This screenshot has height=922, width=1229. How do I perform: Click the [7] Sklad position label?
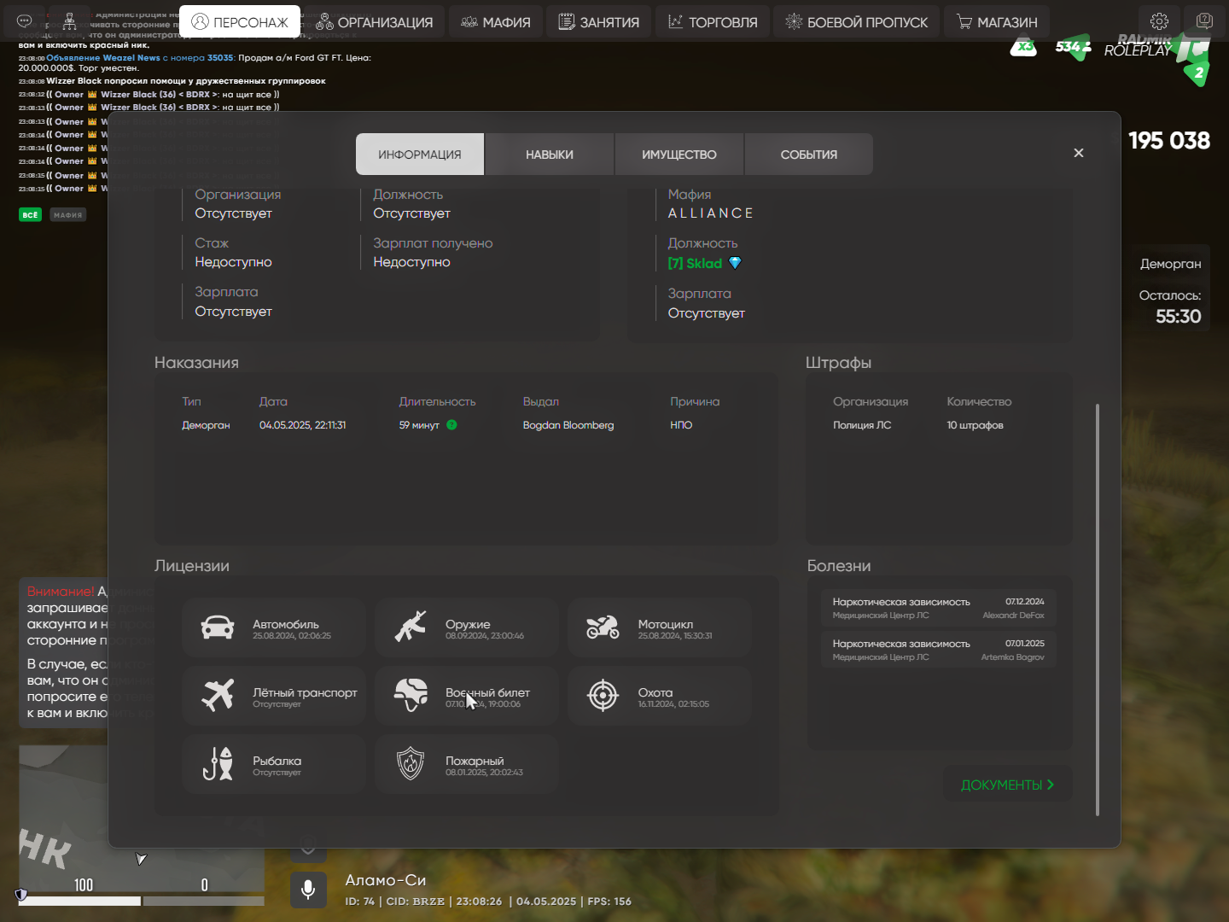(695, 263)
